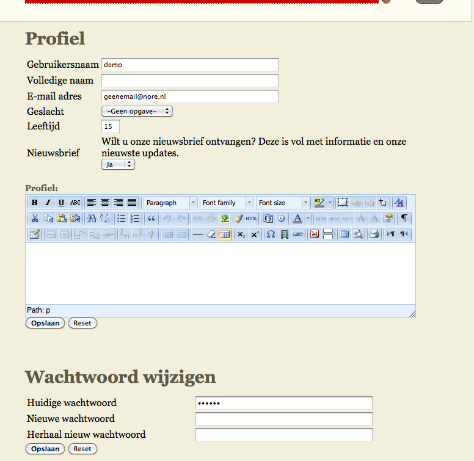Insert a numbered list
Viewport: 474px width, 461px height.
[135, 219]
